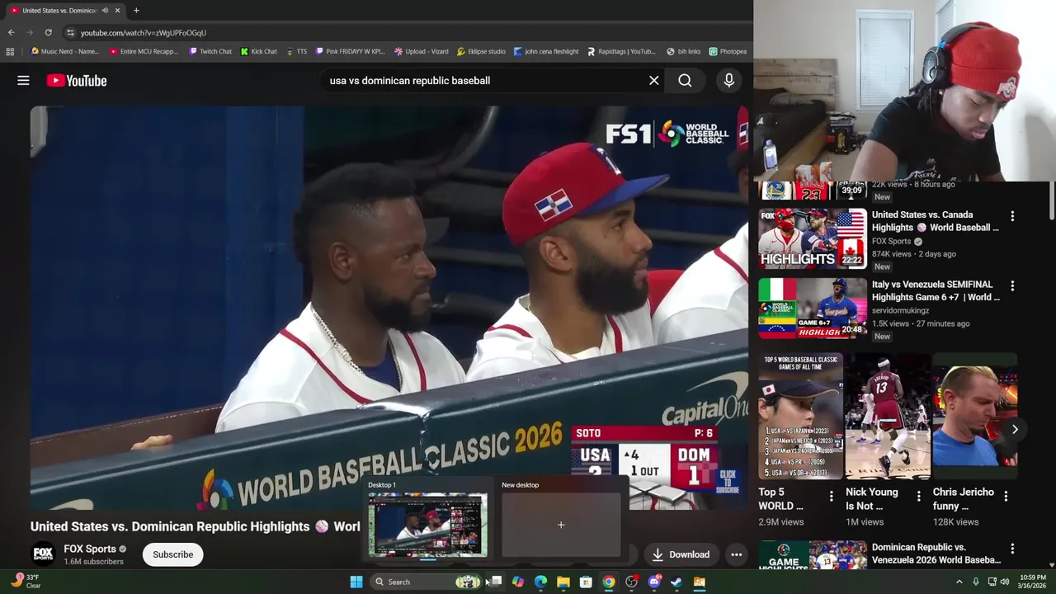Switch to OBS Studio on the taskbar
This screenshot has width=1056, height=594.
coord(631,582)
